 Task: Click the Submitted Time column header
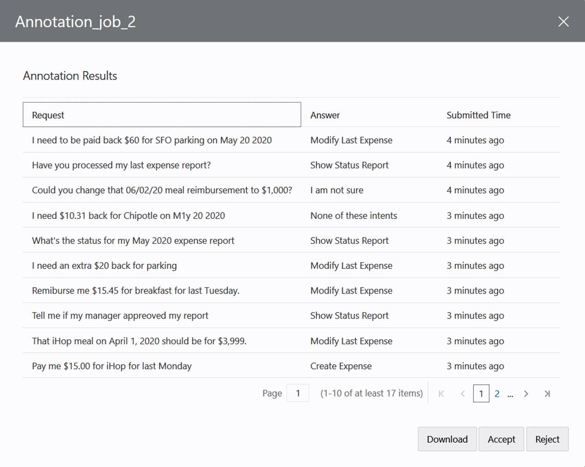pyautogui.click(x=478, y=115)
